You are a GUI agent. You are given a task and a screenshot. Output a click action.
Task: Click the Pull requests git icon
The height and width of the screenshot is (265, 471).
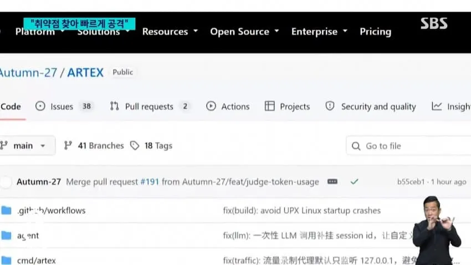pyautogui.click(x=114, y=106)
